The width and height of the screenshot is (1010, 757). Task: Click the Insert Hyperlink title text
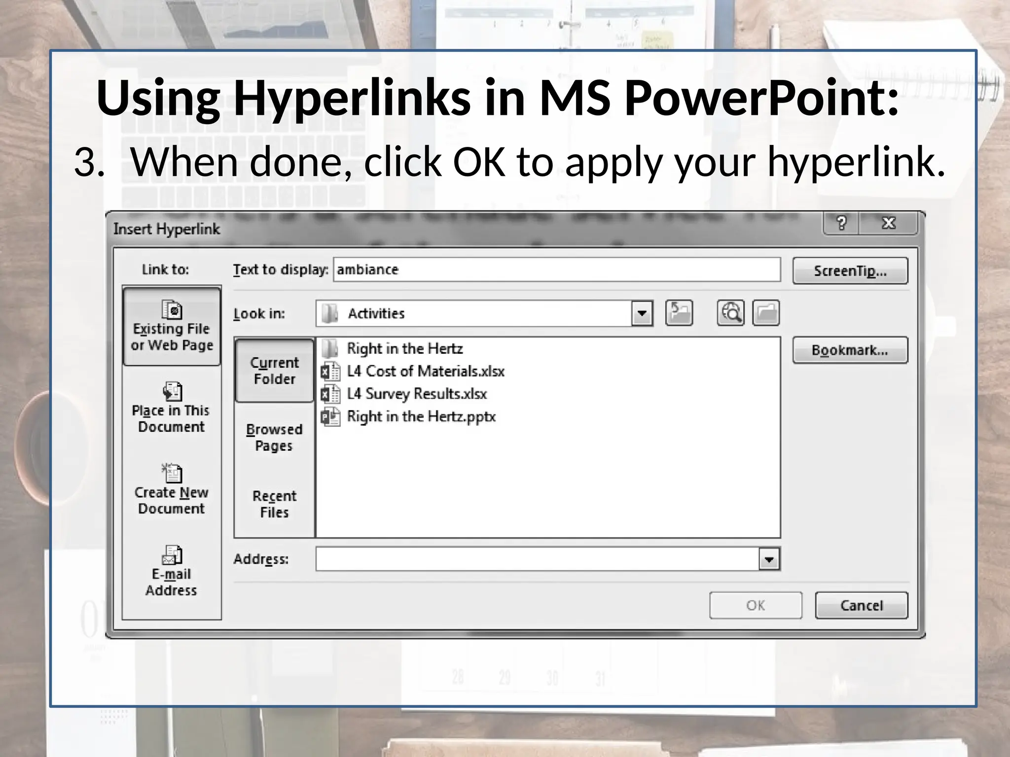(x=167, y=229)
